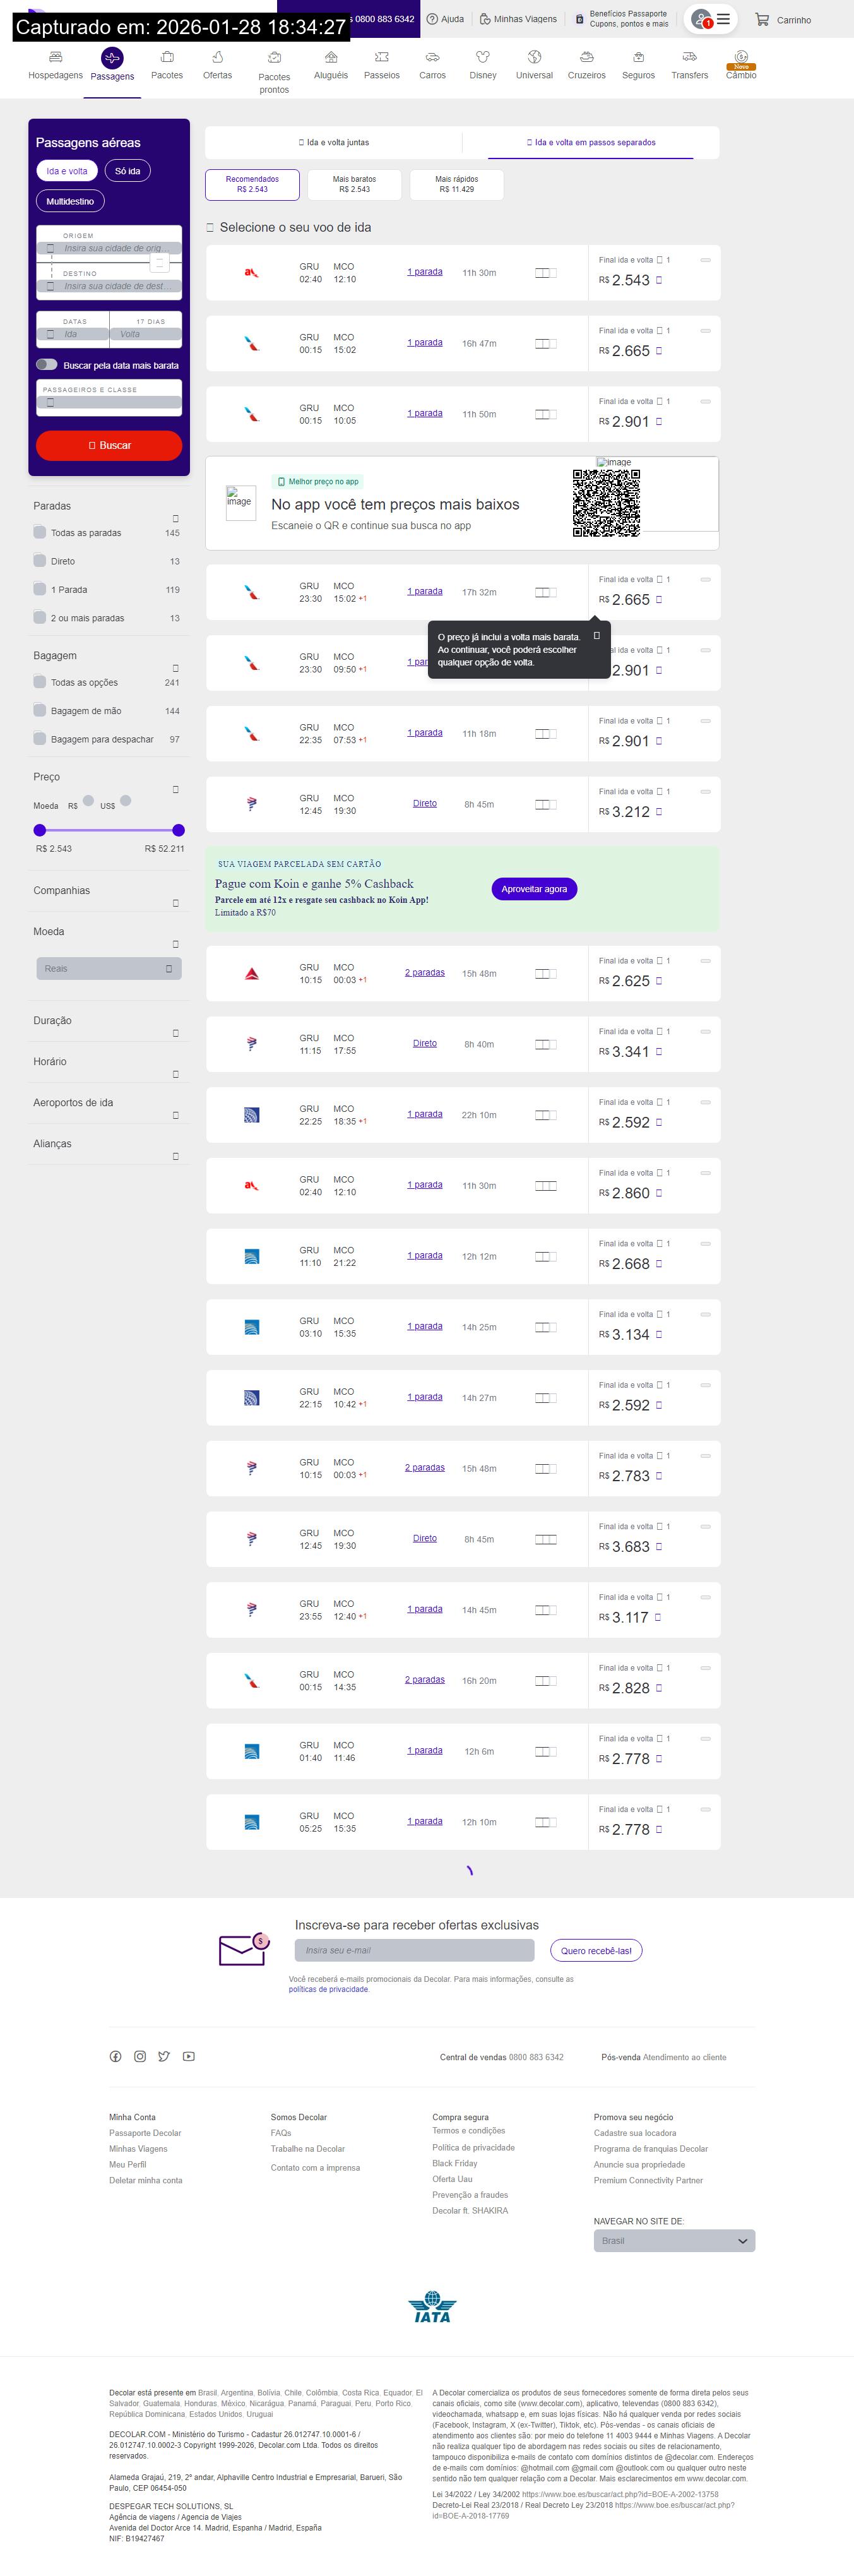Click the Aproveitar agora button
This screenshot has height=2576, width=854.
click(x=533, y=889)
